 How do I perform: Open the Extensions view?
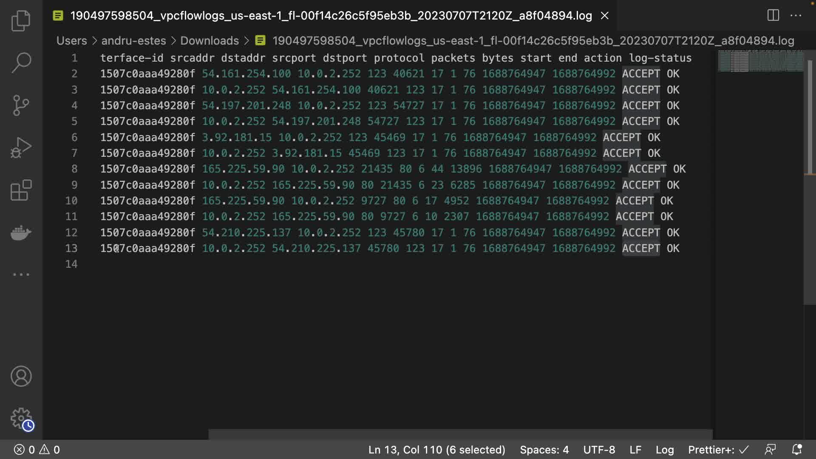click(x=21, y=190)
